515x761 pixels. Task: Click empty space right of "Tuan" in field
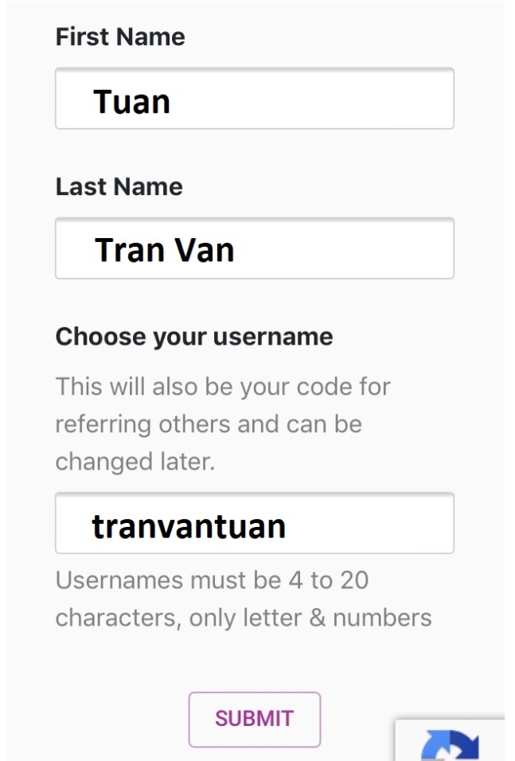click(x=318, y=100)
